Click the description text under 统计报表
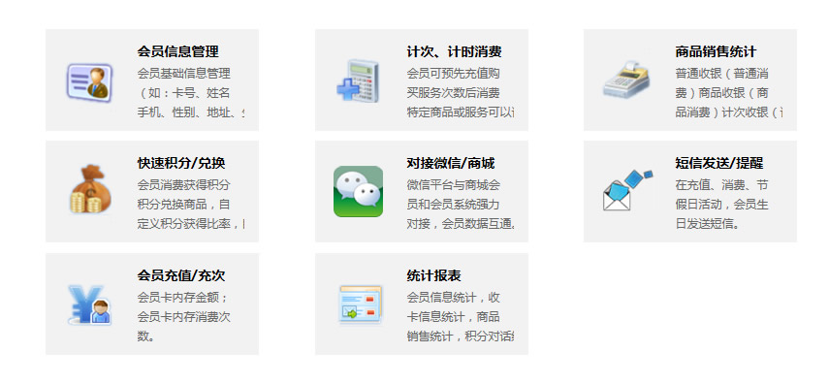 460,317
